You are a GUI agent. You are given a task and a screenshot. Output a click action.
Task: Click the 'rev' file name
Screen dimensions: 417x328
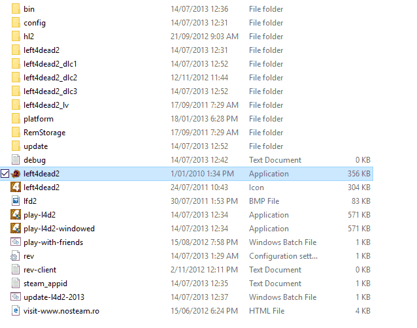point(29,256)
